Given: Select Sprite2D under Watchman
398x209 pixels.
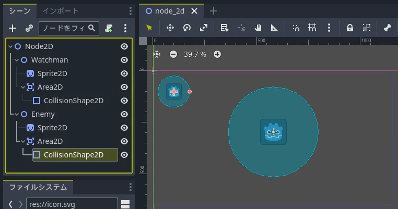Looking at the screenshot, I should point(52,73).
